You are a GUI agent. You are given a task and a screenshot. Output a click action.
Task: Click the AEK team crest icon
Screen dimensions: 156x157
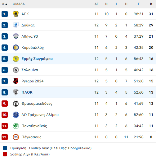(16, 14)
